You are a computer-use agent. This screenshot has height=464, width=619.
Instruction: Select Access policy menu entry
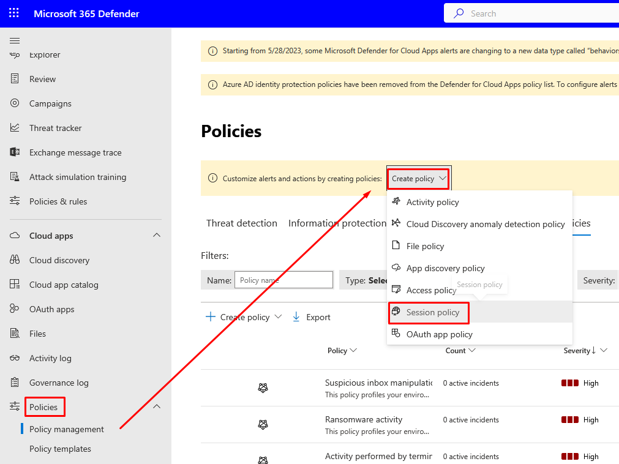click(x=479, y=290)
